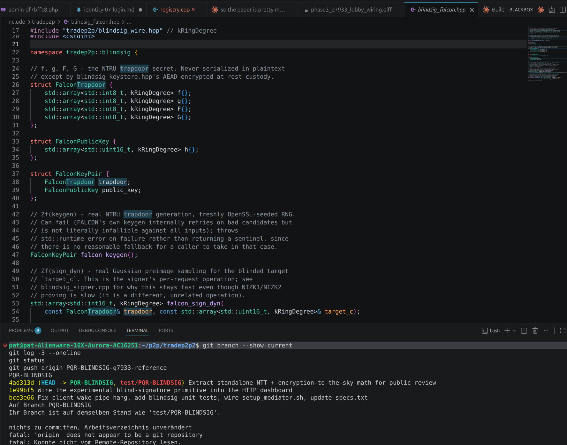The image size is (567, 445).
Task: Click 'struct FalconPublicKey' declaration text
Action: click(x=70, y=141)
